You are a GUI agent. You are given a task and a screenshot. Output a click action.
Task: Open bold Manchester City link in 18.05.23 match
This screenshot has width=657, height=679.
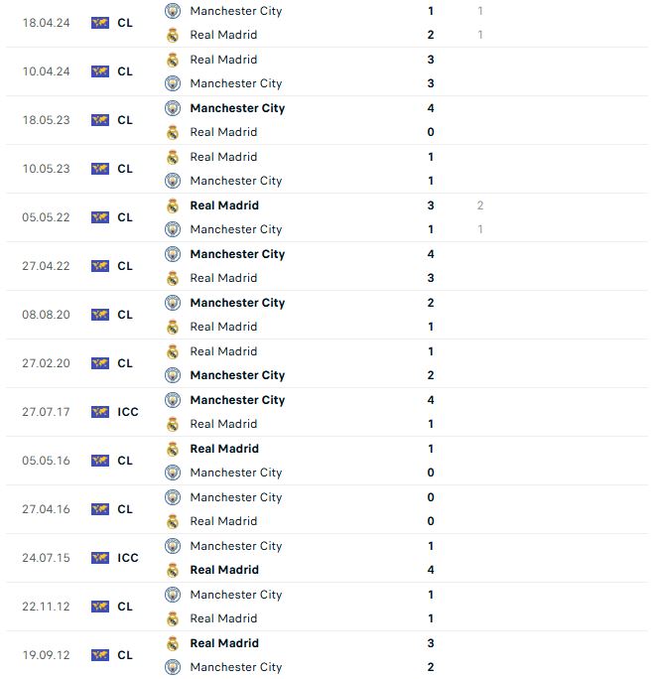coord(237,108)
